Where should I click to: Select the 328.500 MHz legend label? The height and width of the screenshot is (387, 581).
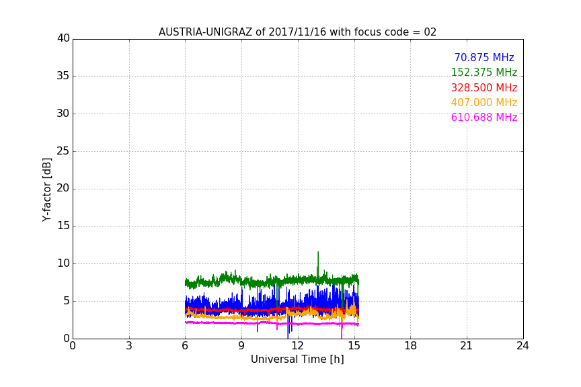pos(484,87)
